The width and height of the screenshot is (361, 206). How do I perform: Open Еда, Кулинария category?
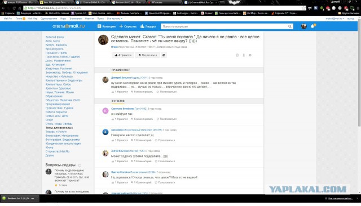pyautogui.click(x=55, y=65)
